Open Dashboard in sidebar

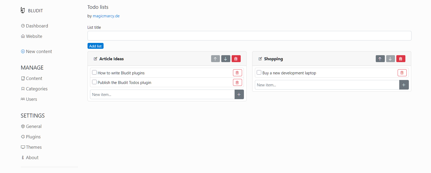coord(34,26)
